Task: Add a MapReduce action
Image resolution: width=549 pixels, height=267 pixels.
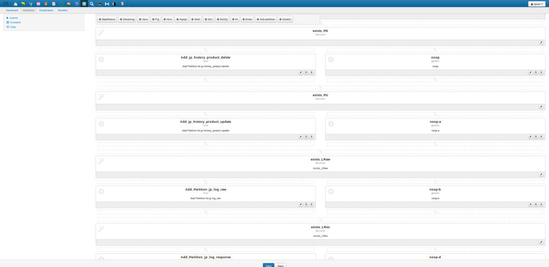Action: tap(107, 19)
